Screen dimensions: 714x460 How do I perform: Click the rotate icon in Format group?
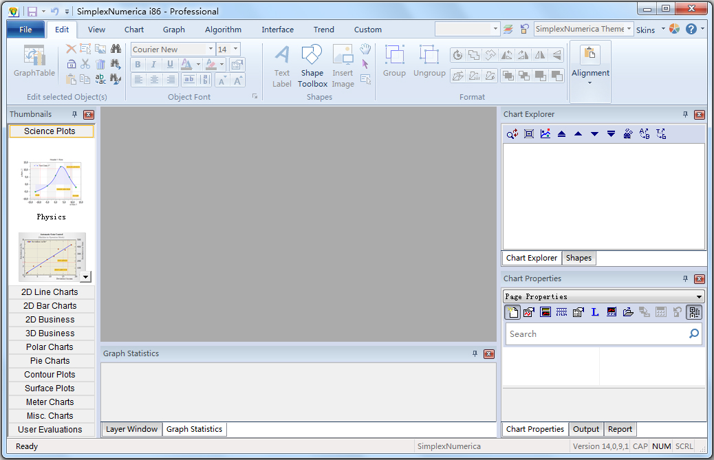tap(457, 55)
